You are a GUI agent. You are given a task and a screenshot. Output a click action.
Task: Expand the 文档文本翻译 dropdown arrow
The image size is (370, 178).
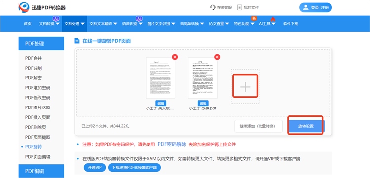(115, 24)
